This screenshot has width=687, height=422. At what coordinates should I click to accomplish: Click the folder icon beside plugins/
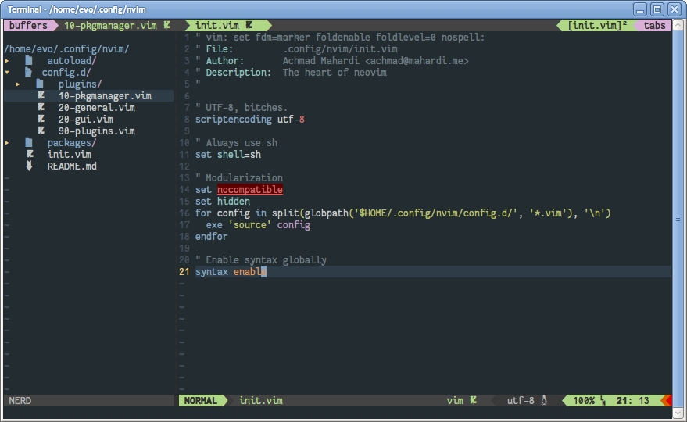40,84
